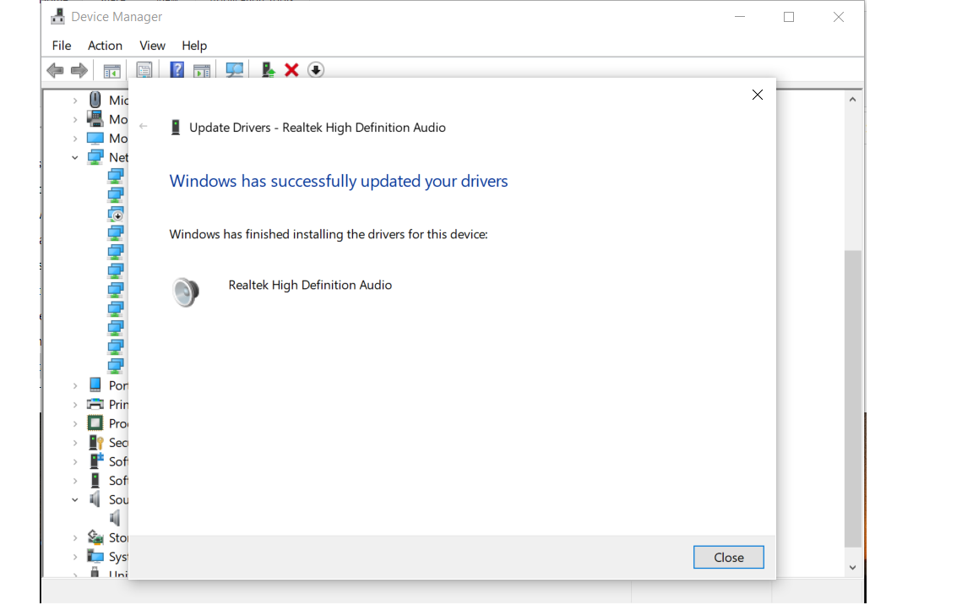Click the device tree scrollbar down arrow
This screenshot has width=973, height=605.
pos(852,567)
